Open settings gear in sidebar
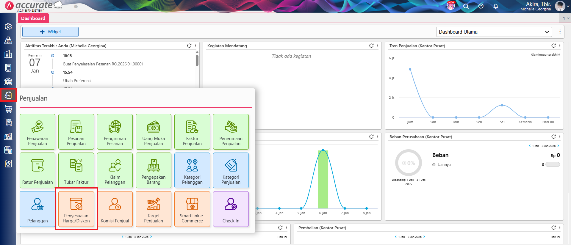 coord(8,26)
